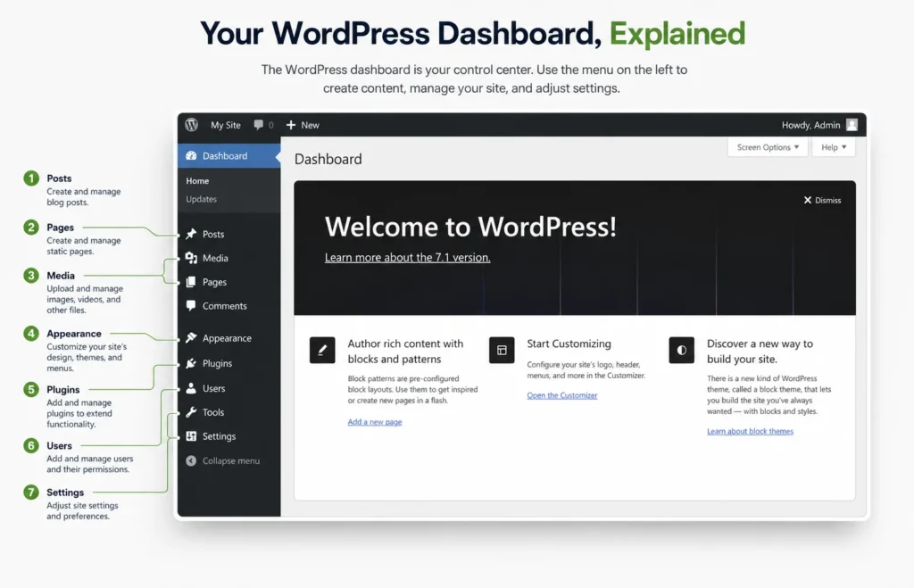
Task: Click My Site in the admin bar
Action: 226,125
